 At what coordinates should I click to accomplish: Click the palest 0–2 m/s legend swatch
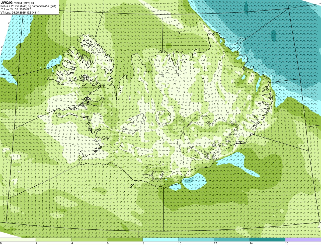click(x=18, y=240)
